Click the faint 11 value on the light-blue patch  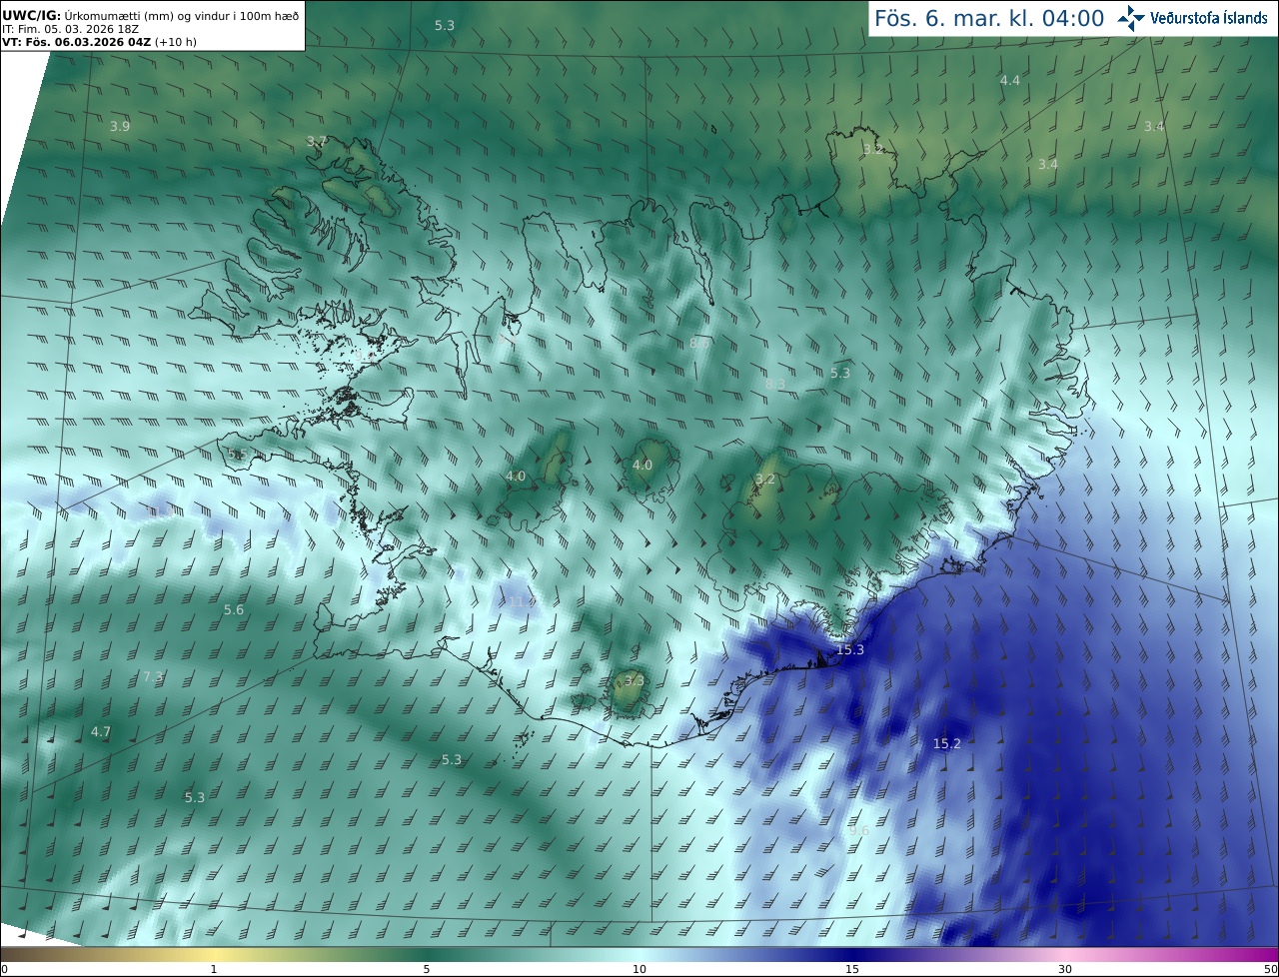[x=521, y=602]
